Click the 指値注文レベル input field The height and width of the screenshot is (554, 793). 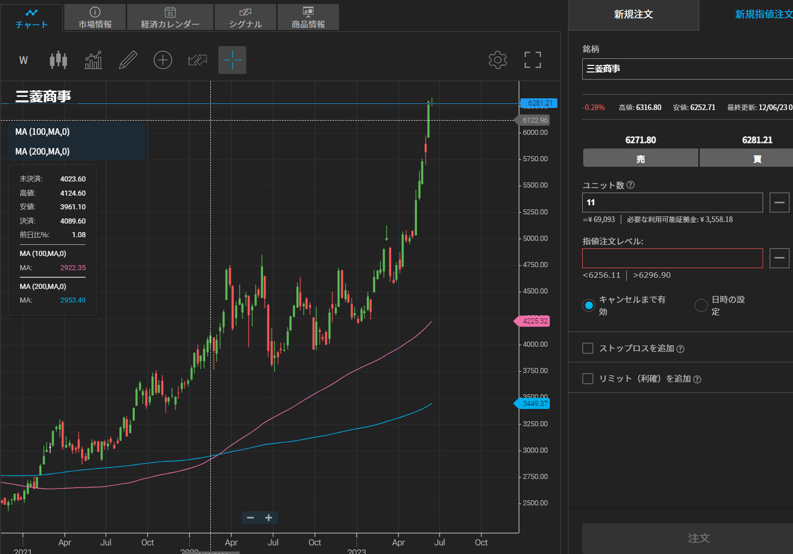[672, 258]
